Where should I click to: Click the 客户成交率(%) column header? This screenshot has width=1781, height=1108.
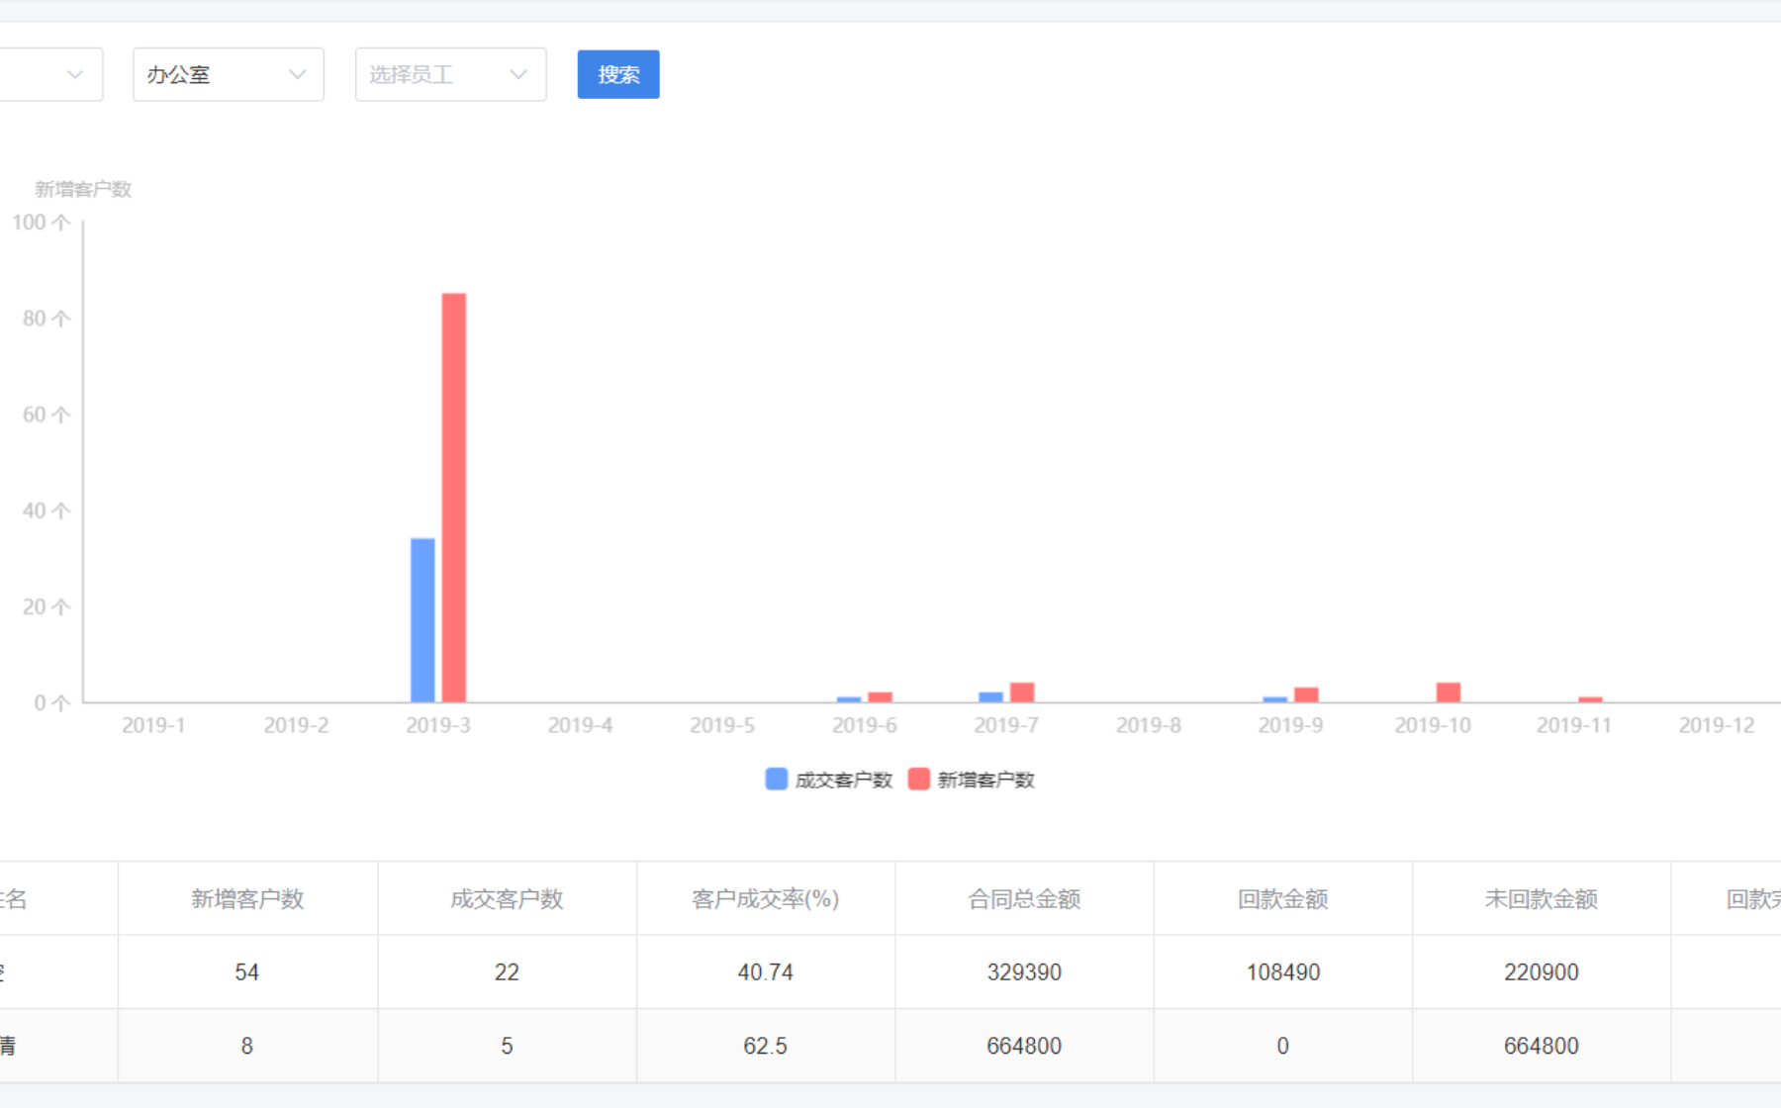click(766, 898)
